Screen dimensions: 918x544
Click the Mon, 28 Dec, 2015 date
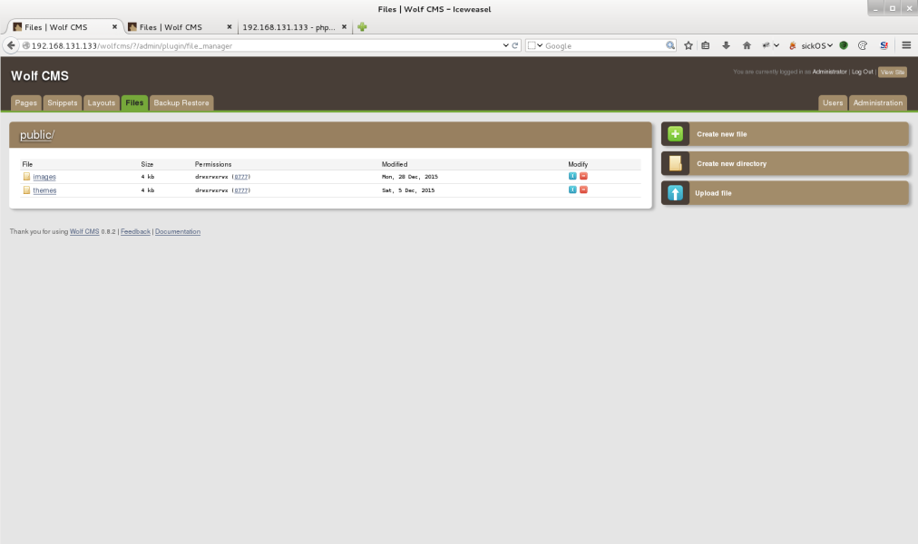tap(410, 177)
